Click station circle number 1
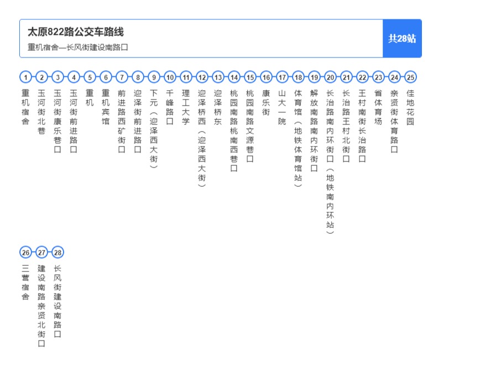This screenshot has width=480, height=366. coord(25,77)
